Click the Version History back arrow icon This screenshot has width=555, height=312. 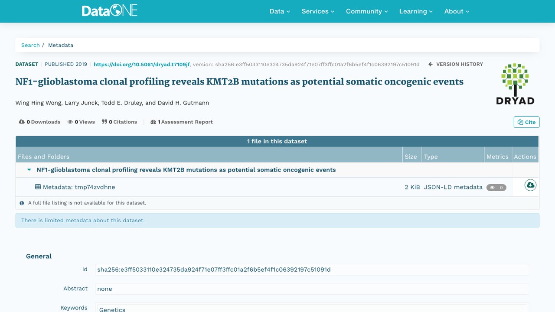point(431,64)
